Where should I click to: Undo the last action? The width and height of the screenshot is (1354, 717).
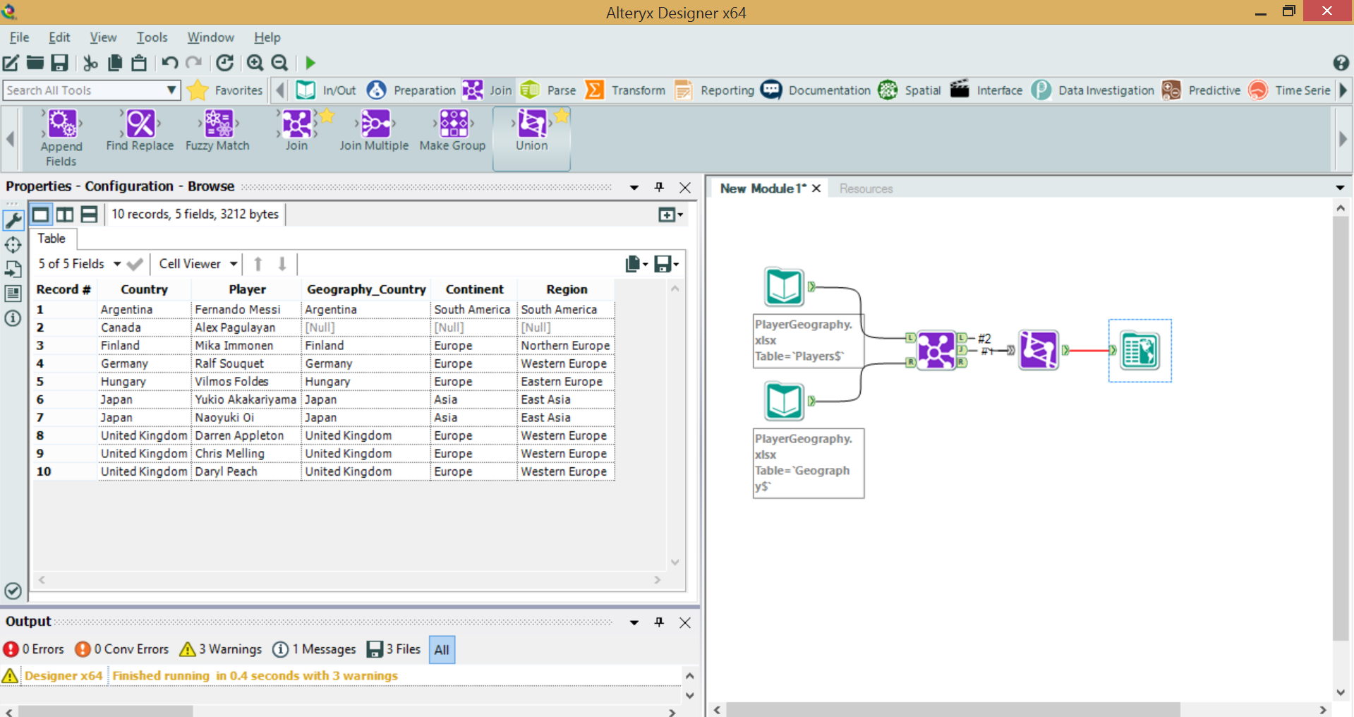[x=169, y=63]
